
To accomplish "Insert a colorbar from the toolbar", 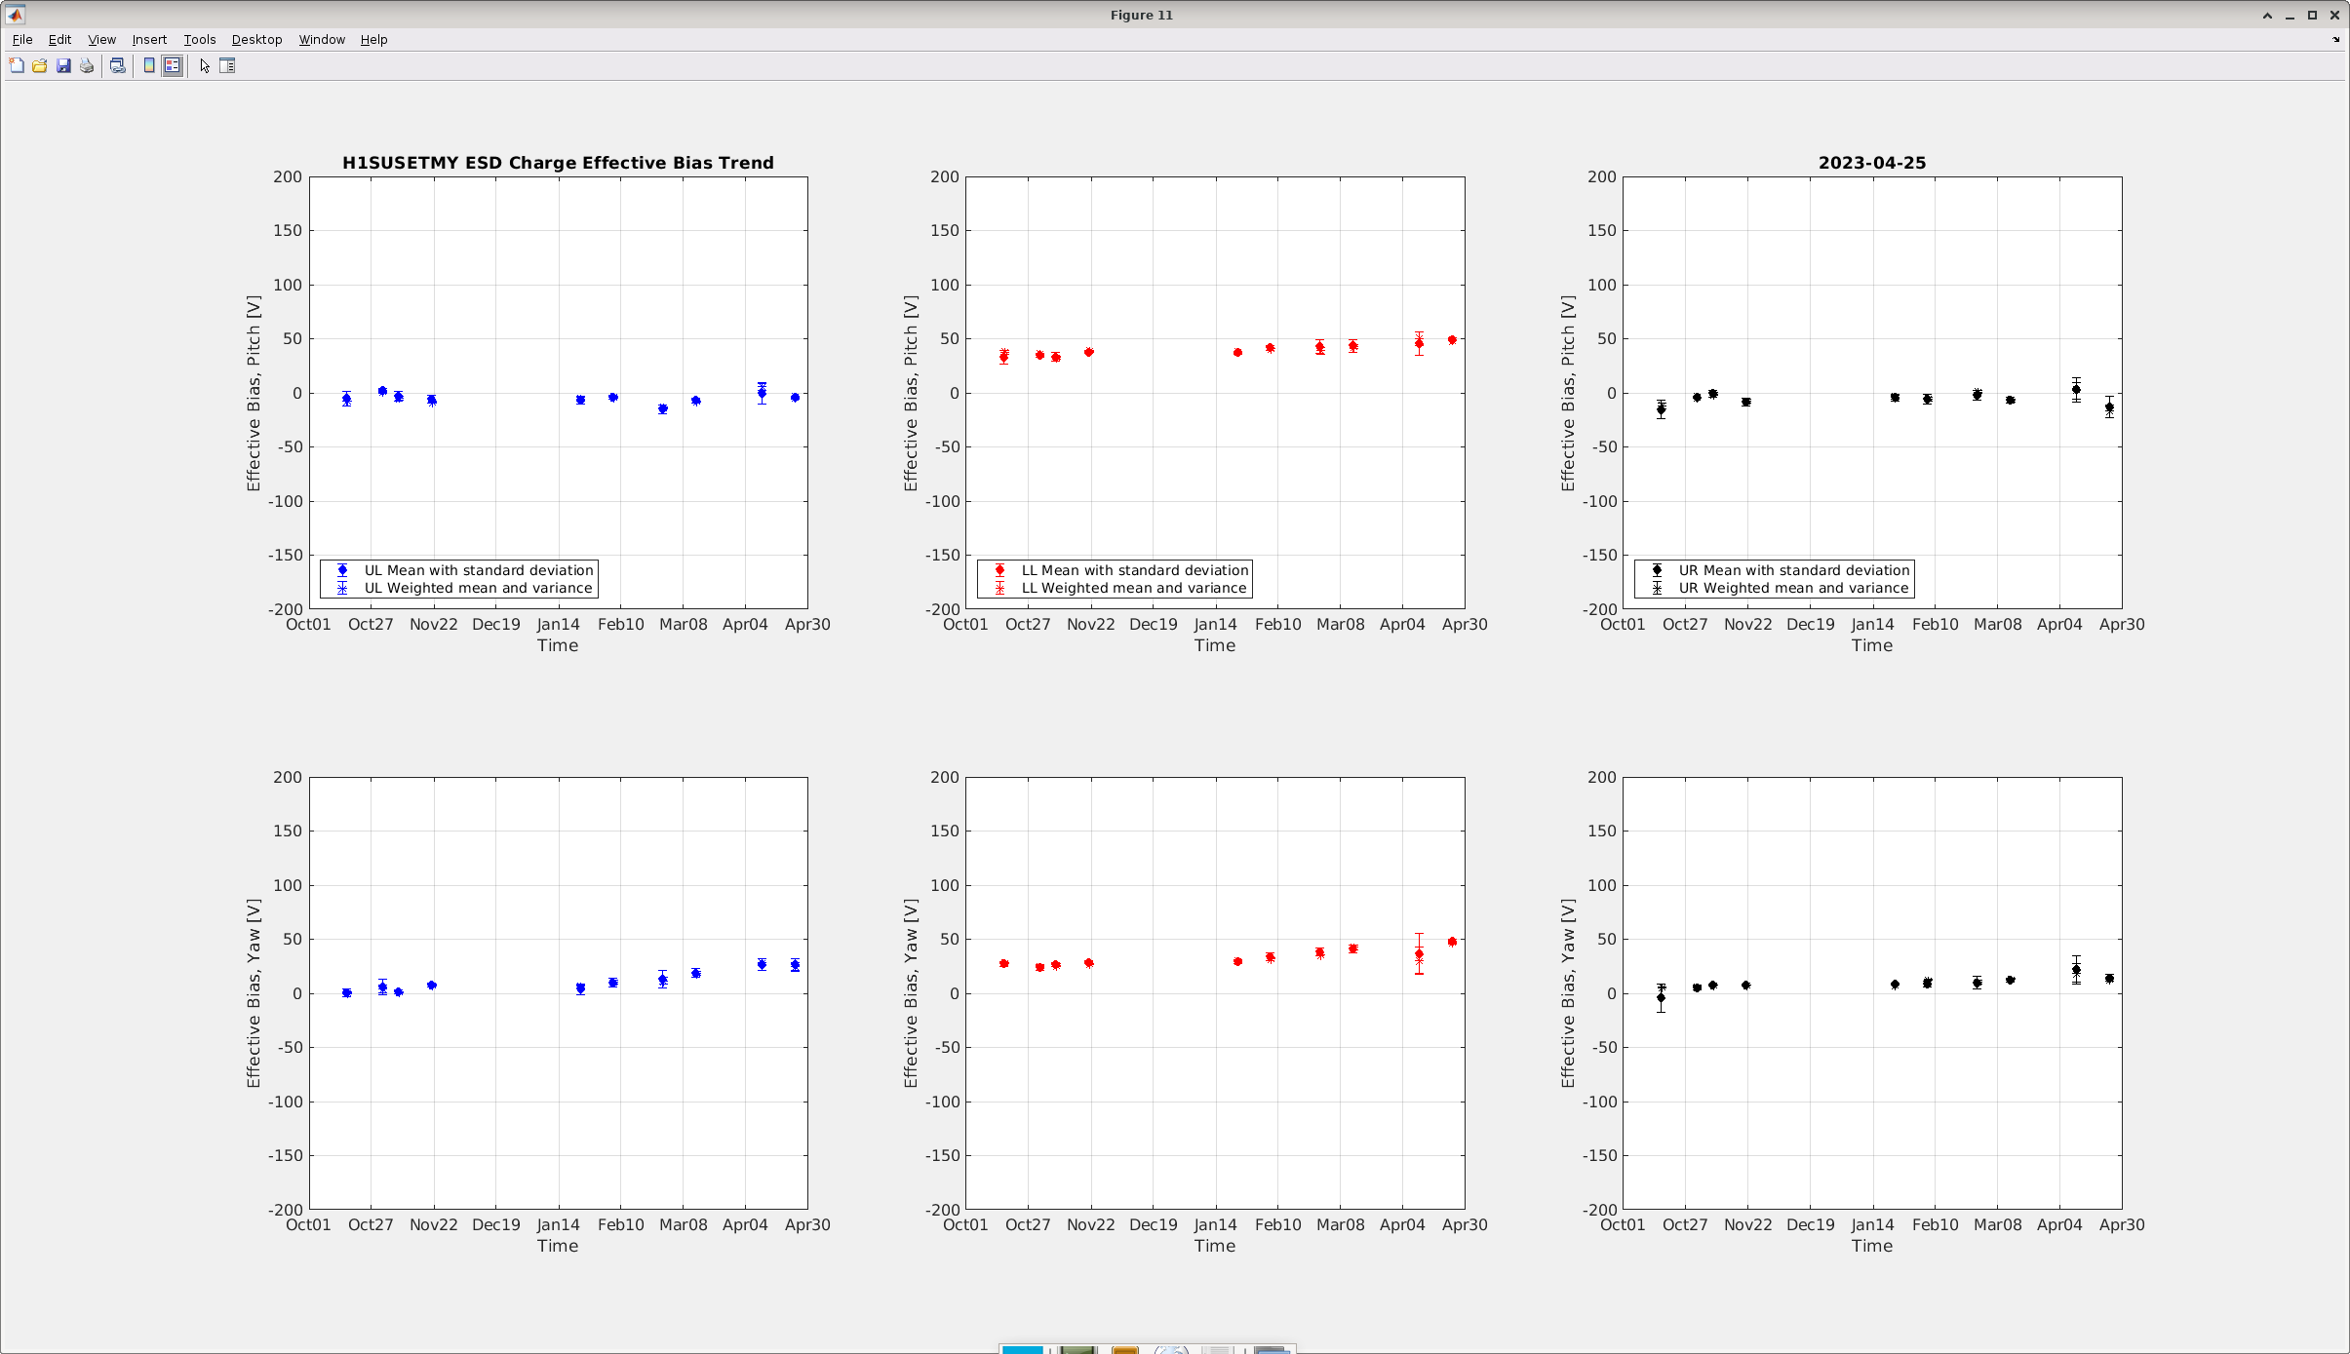I will click(149, 65).
